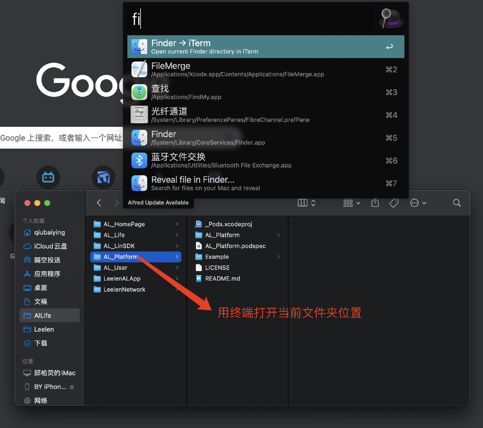The height and width of the screenshot is (428, 483).
Task: Open iCloud 云盘 in Finder sidebar
Action: point(50,246)
